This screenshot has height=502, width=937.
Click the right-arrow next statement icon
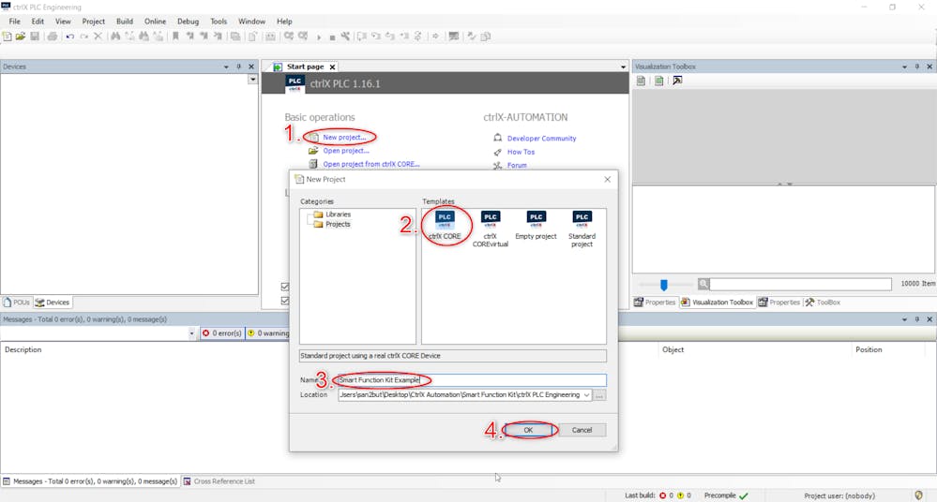tap(435, 37)
